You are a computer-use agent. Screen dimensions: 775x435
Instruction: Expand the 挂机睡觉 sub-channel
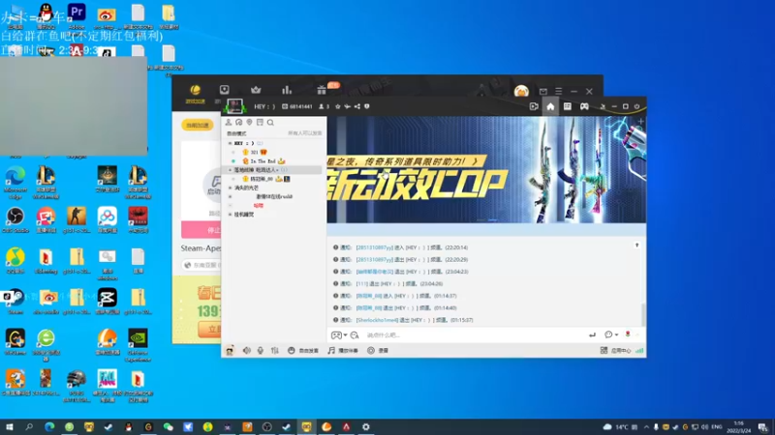click(230, 215)
